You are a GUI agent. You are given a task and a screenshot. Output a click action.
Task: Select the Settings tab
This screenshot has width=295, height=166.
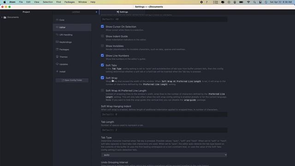122,12
